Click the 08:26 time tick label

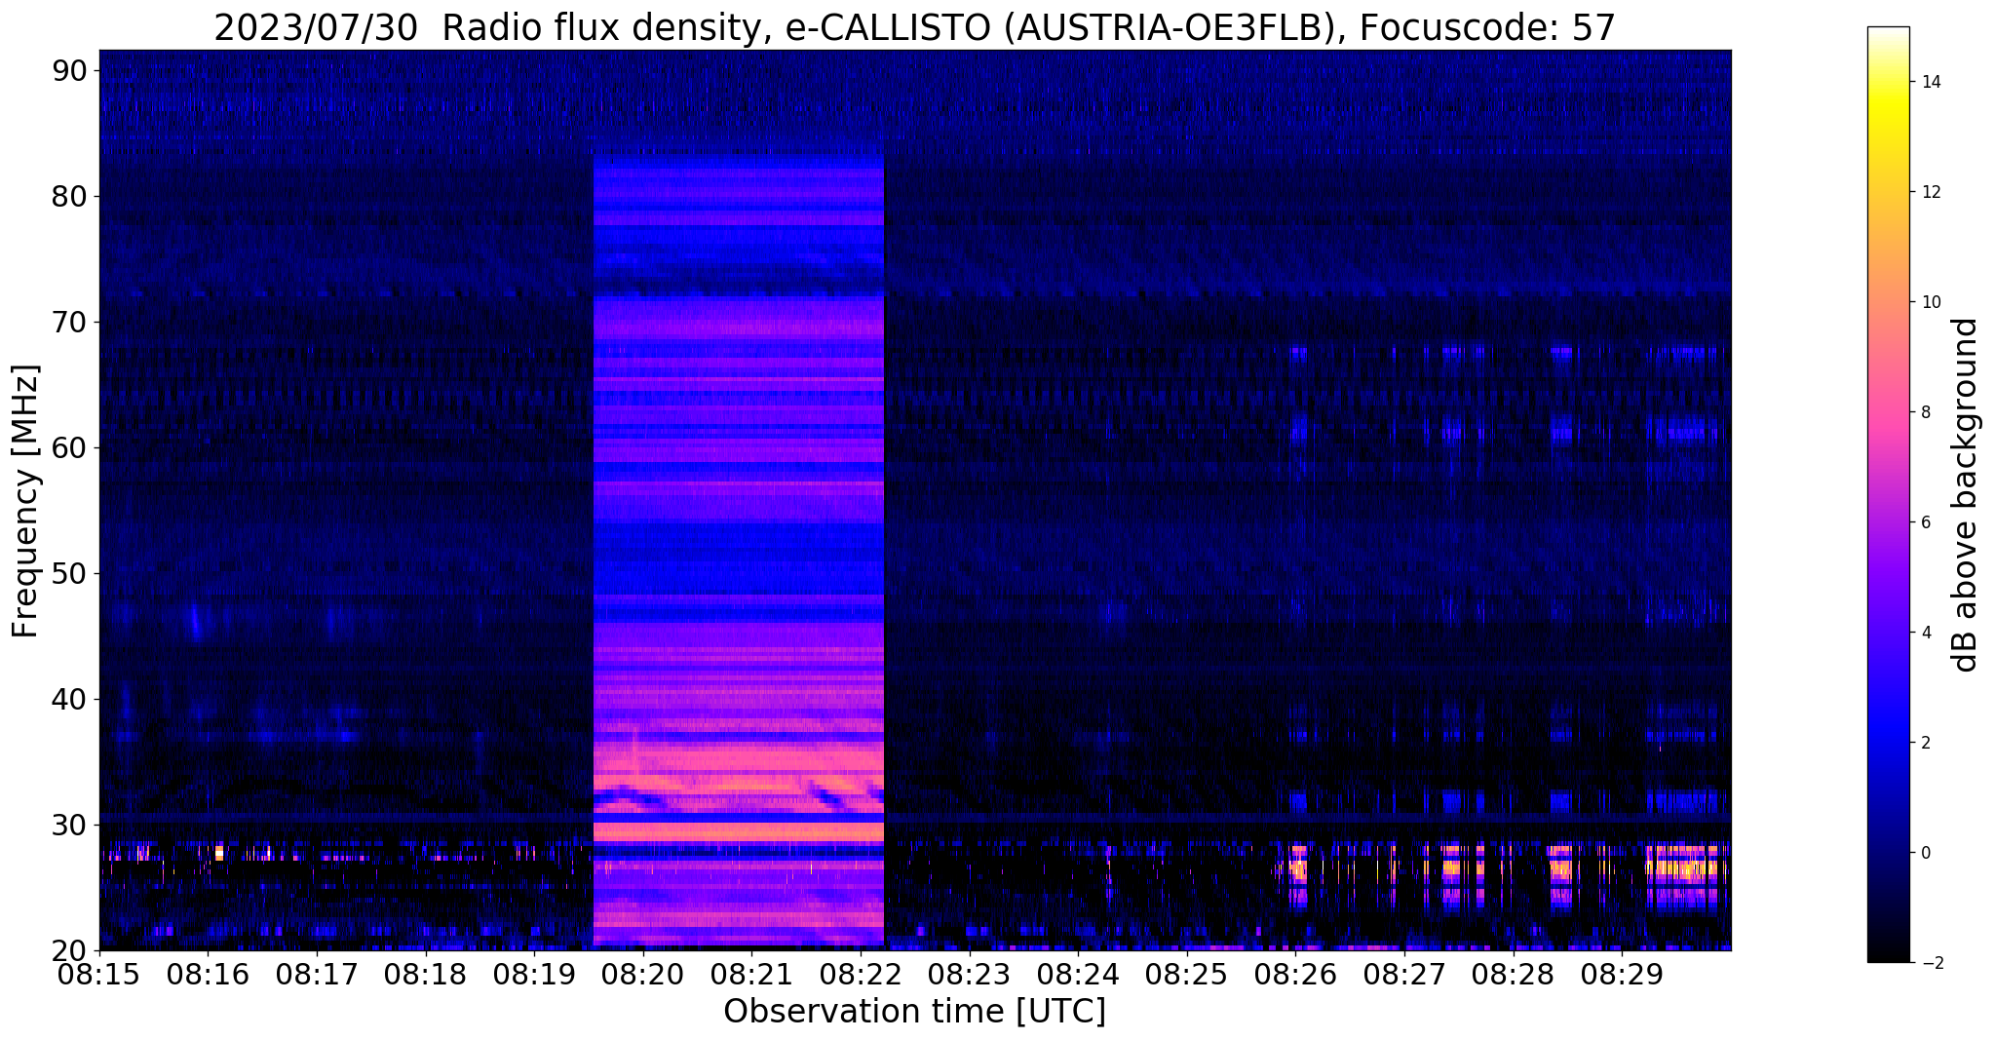[x=1295, y=974]
